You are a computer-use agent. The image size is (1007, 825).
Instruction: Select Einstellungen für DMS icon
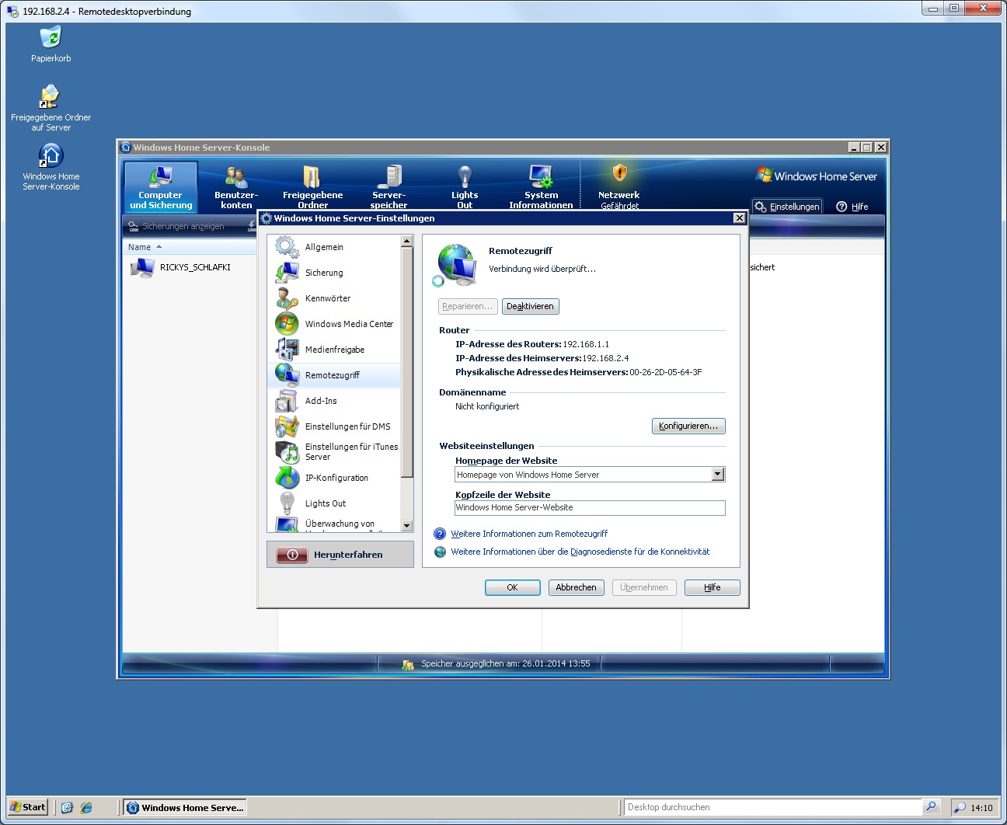pos(287,426)
